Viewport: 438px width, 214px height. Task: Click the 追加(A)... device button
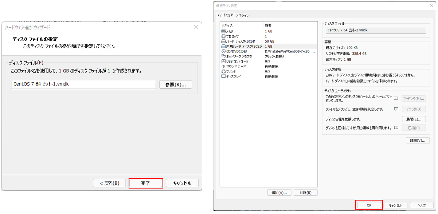tap(279, 193)
